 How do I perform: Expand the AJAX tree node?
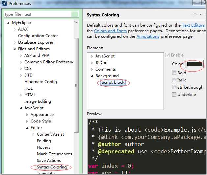[x=14, y=29]
